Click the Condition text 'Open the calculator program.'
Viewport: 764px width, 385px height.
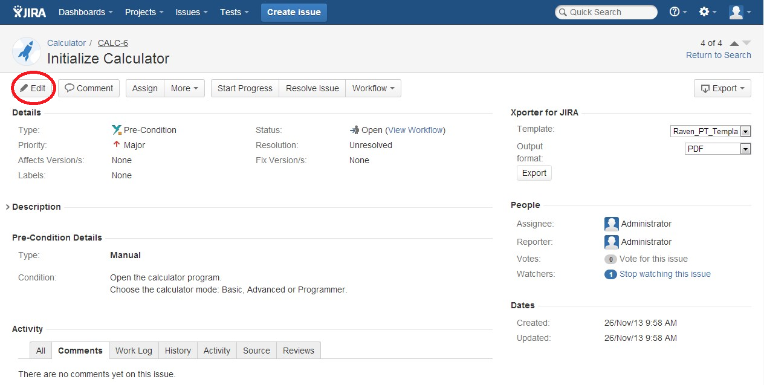(166, 277)
